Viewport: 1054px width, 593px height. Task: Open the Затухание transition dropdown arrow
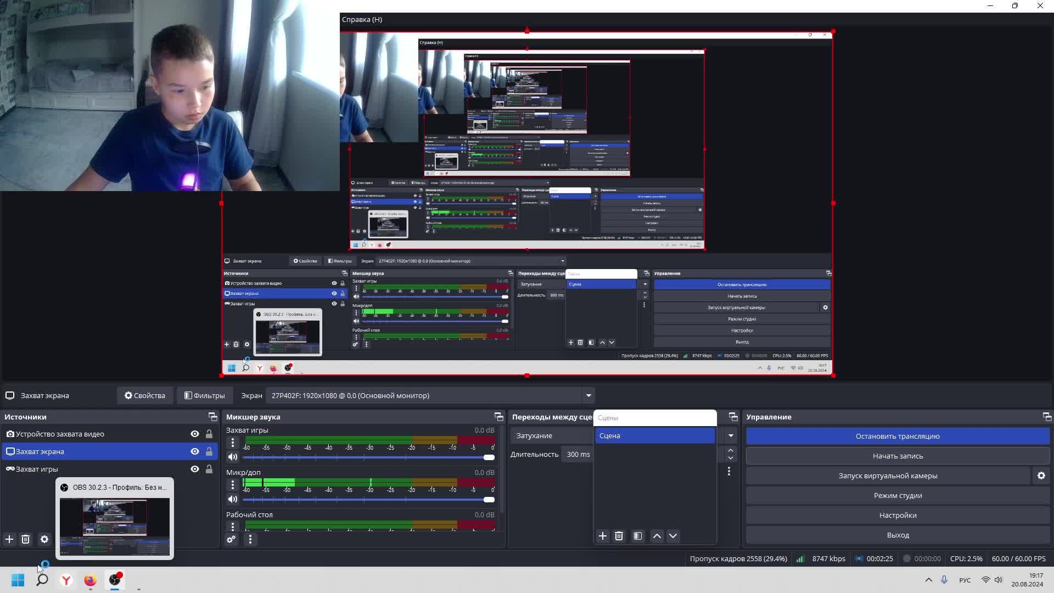[x=730, y=435]
